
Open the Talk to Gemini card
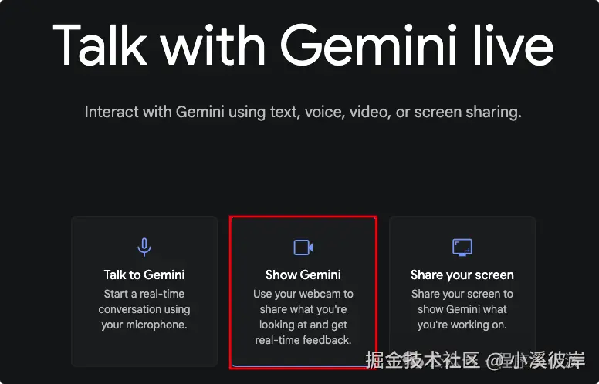tap(144, 291)
